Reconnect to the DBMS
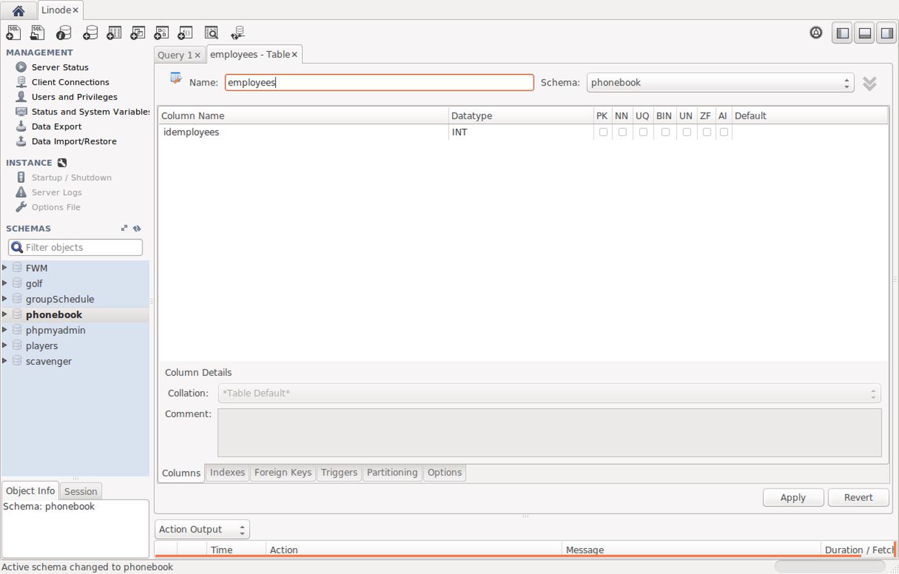The height and width of the screenshot is (574, 899). 237,32
